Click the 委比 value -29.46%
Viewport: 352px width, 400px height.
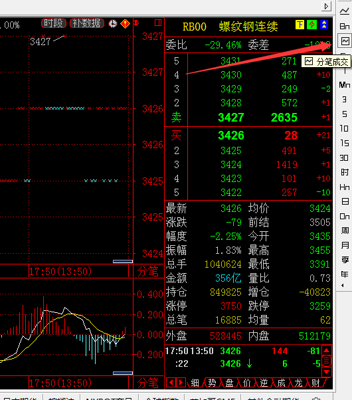[223, 45]
